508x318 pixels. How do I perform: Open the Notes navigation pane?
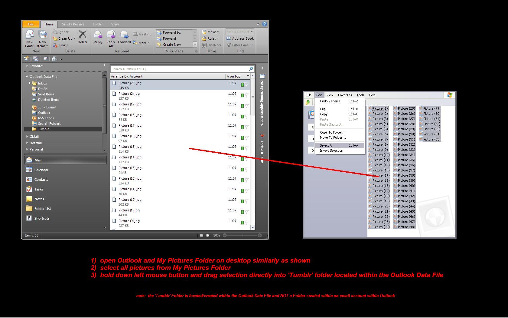tap(66, 199)
